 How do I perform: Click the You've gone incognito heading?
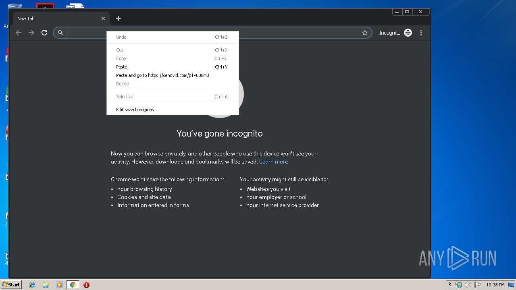219,133
